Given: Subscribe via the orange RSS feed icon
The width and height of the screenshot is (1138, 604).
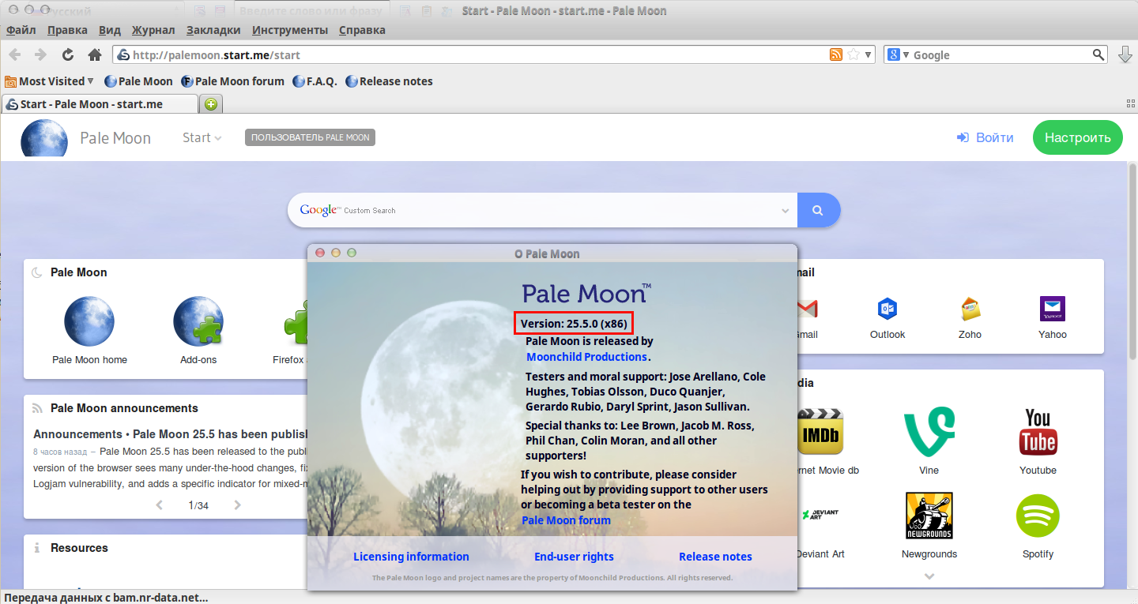Looking at the screenshot, I should [836, 55].
